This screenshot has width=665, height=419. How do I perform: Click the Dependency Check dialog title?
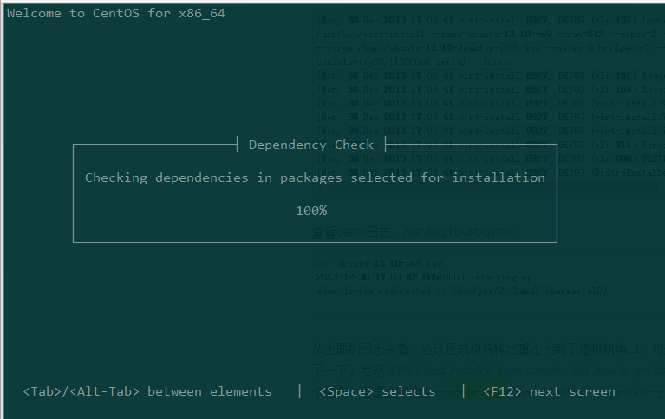tap(311, 145)
